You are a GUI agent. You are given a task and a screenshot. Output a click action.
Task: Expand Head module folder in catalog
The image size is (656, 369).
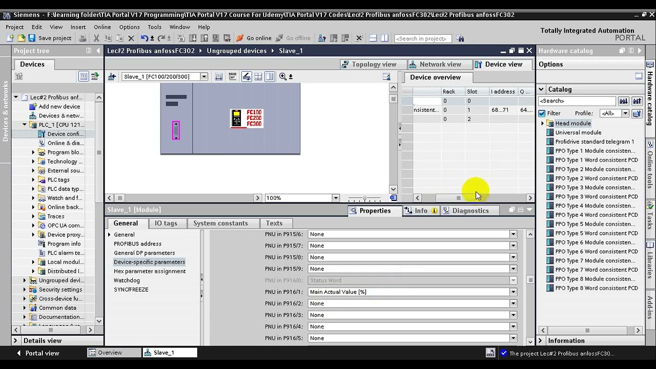542,124
